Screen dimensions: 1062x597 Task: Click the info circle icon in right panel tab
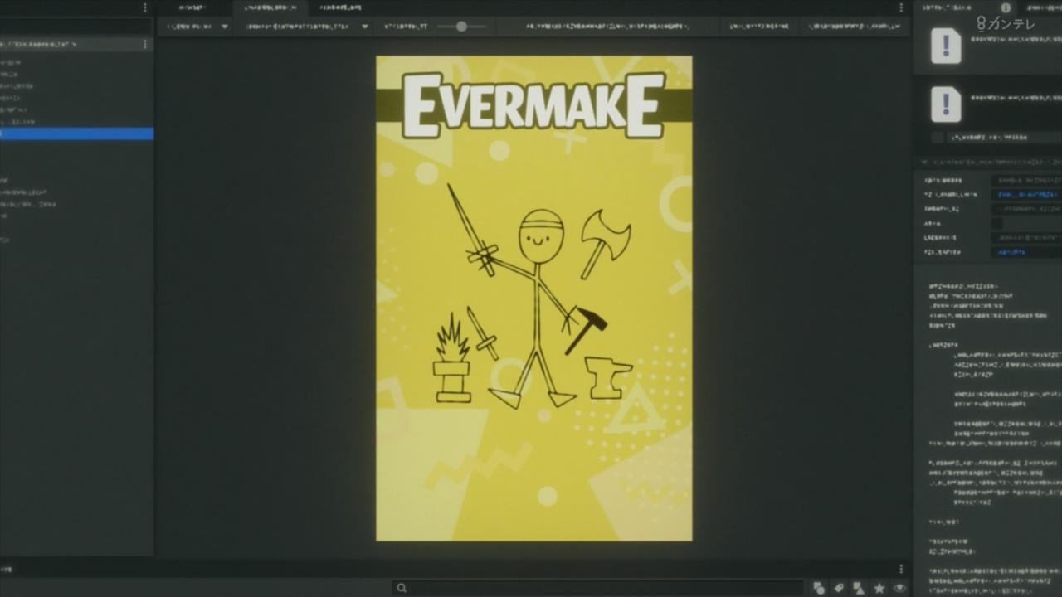pyautogui.click(x=1006, y=7)
